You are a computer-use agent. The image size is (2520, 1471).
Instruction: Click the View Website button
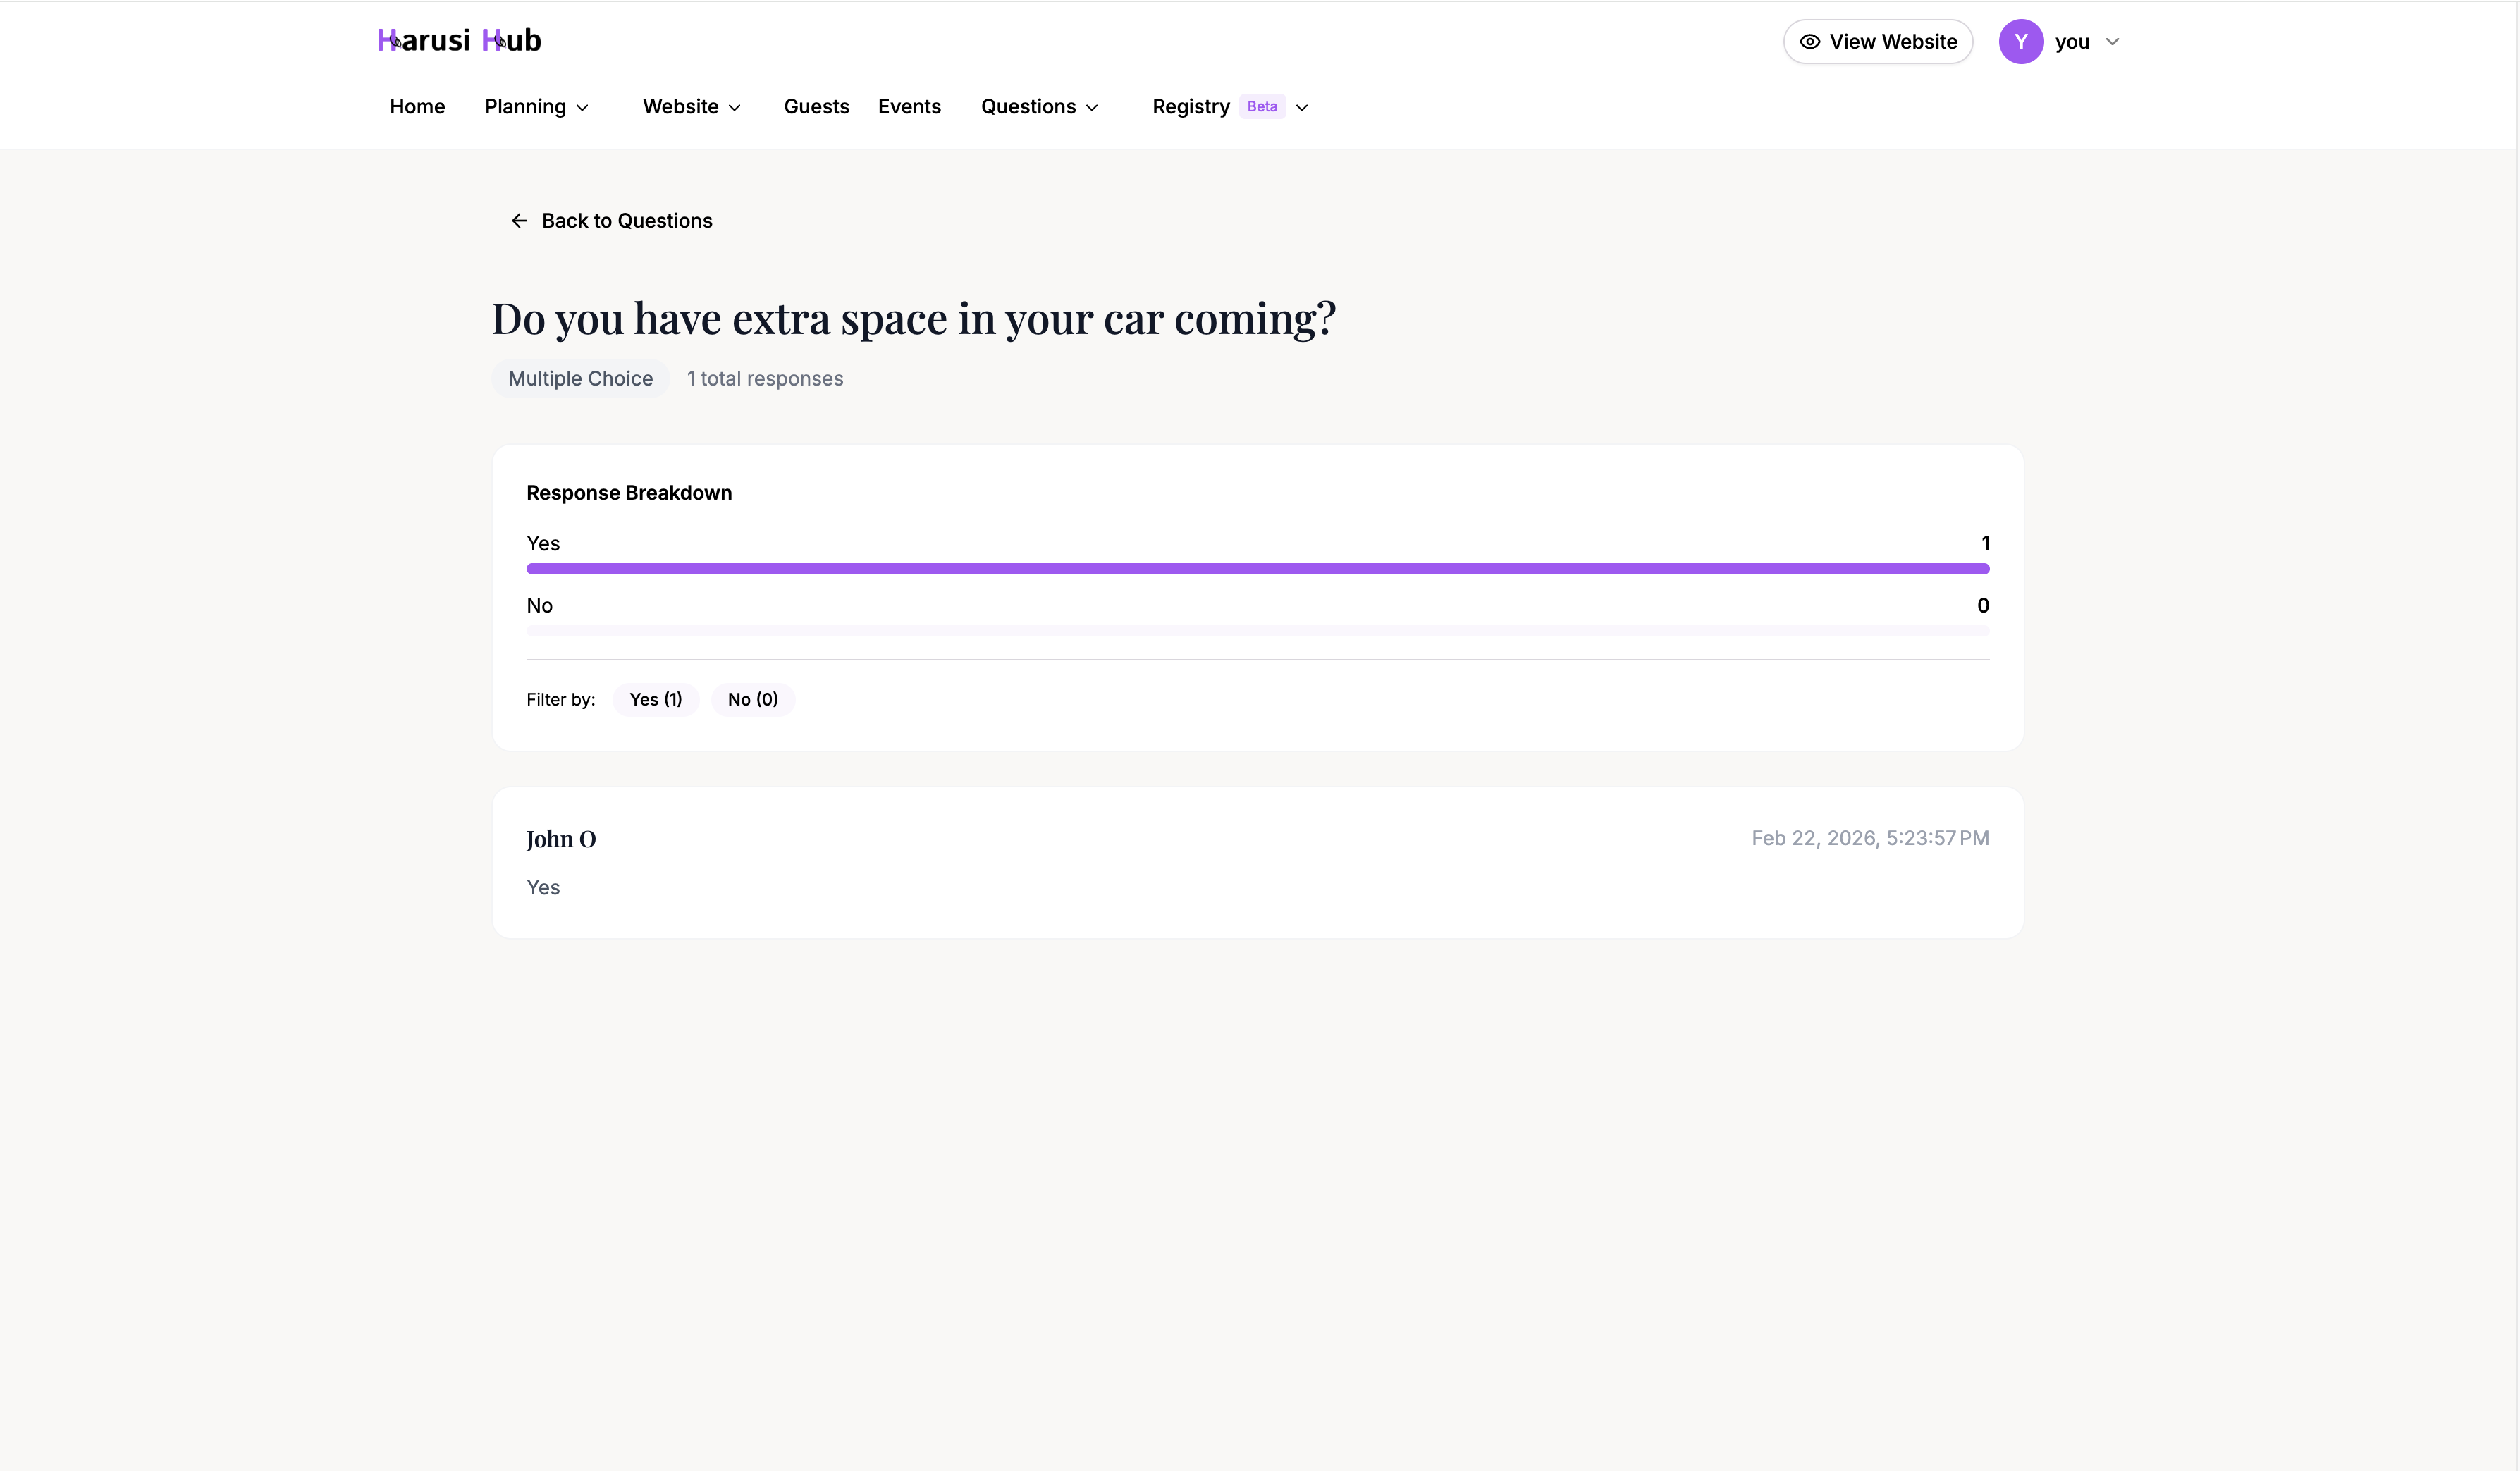point(1877,41)
